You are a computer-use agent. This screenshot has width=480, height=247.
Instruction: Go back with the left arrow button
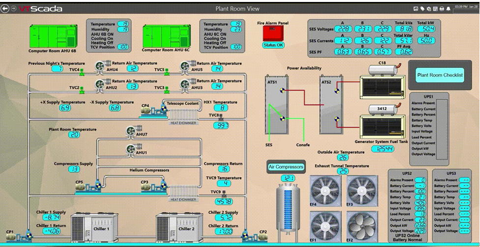coord(5,8)
